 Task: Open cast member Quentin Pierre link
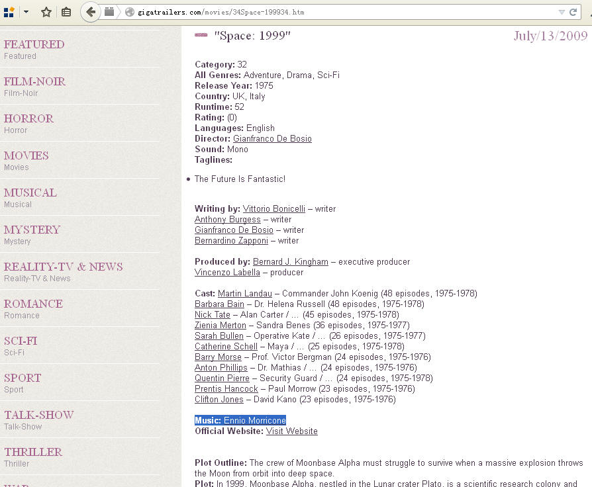pyautogui.click(x=222, y=378)
